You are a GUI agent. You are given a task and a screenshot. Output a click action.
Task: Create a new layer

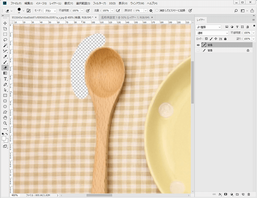point(243,194)
